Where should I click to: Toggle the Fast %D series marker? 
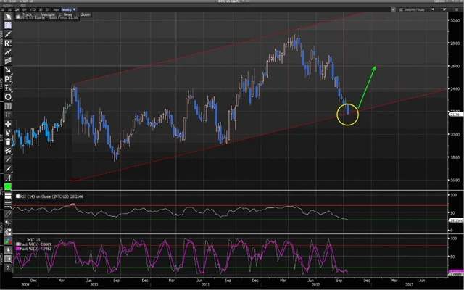point(18,248)
